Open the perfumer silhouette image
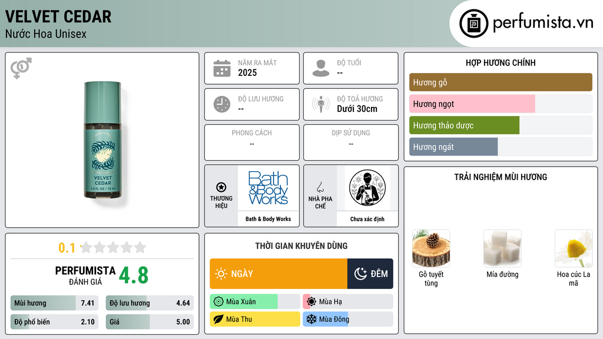 (367, 188)
